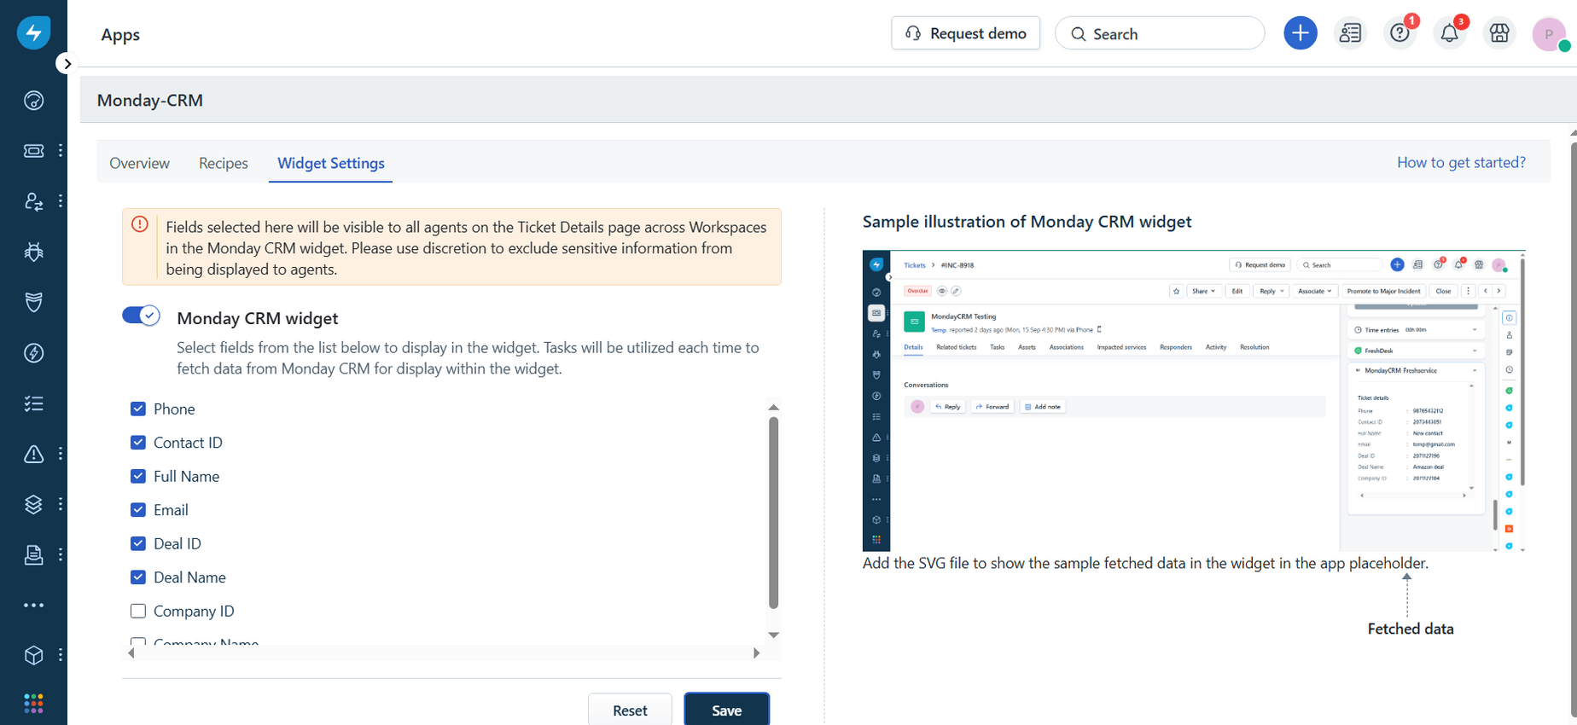This screenshot has height=725, width=1577.
Task: Switch to the Overview tab
Action: pyautogui.click(x=139, y=163)
